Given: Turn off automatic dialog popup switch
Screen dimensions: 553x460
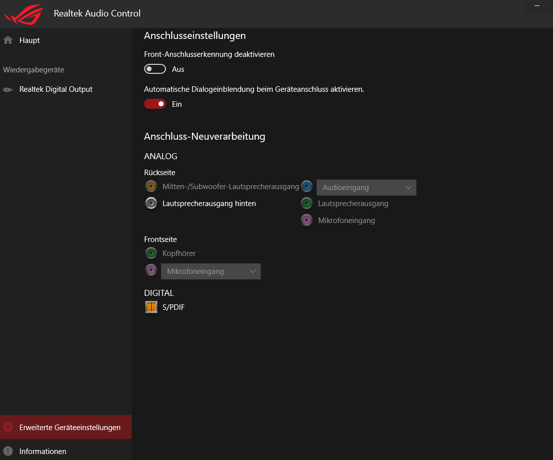Looking at the screenshot, I should point(155,104).
